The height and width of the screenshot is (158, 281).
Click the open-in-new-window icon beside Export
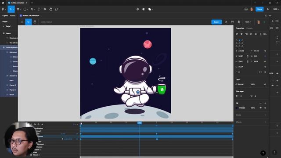point(226,22)
